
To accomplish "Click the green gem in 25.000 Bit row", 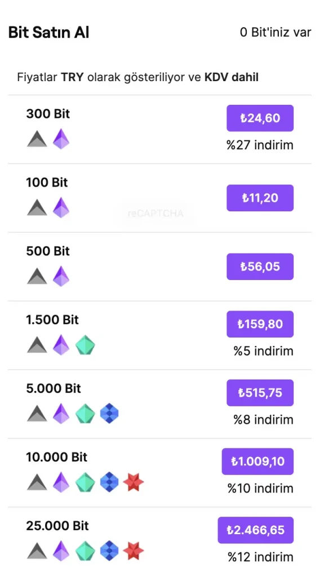I will (85, 551).
